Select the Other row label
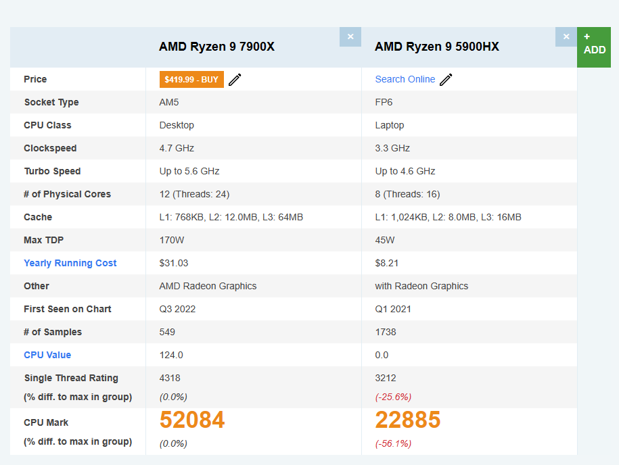The width and height of the screenshot is (619, 465). click(x=37, y=286)
